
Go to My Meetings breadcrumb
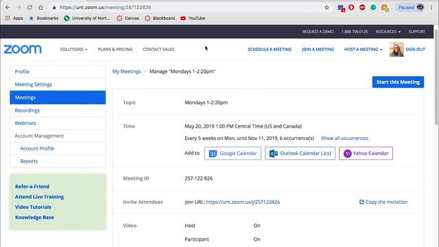[x=126, y=71]
